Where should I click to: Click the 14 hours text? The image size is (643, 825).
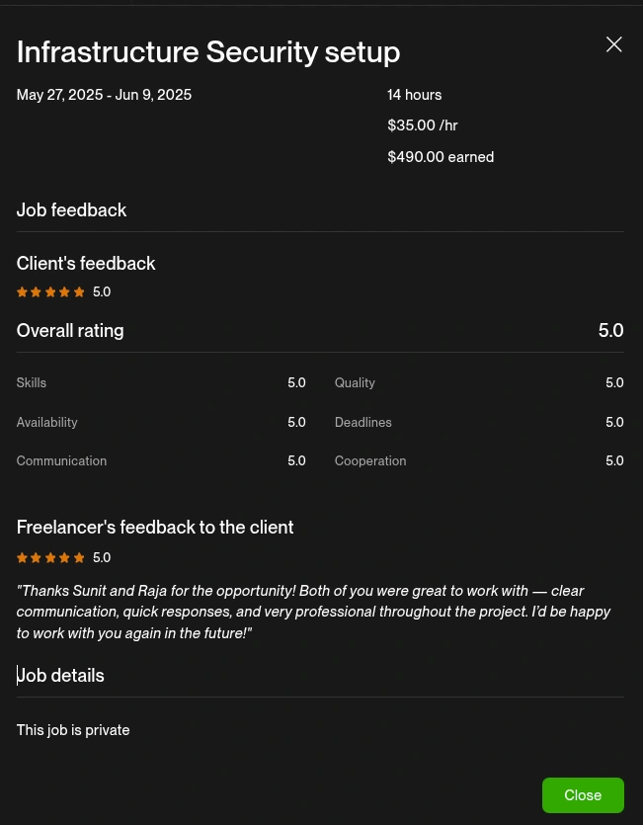tap(415, 95)
